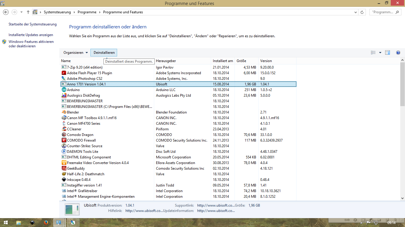Click the GeekBuddy program icon

pos(64,168)
